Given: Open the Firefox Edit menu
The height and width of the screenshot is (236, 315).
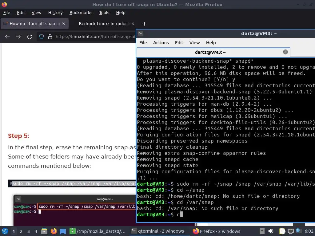Looking at the screenshot, I should click(x=21, y=13).
